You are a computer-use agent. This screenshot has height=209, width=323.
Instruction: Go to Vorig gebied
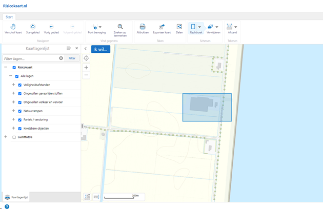(51, 29)
